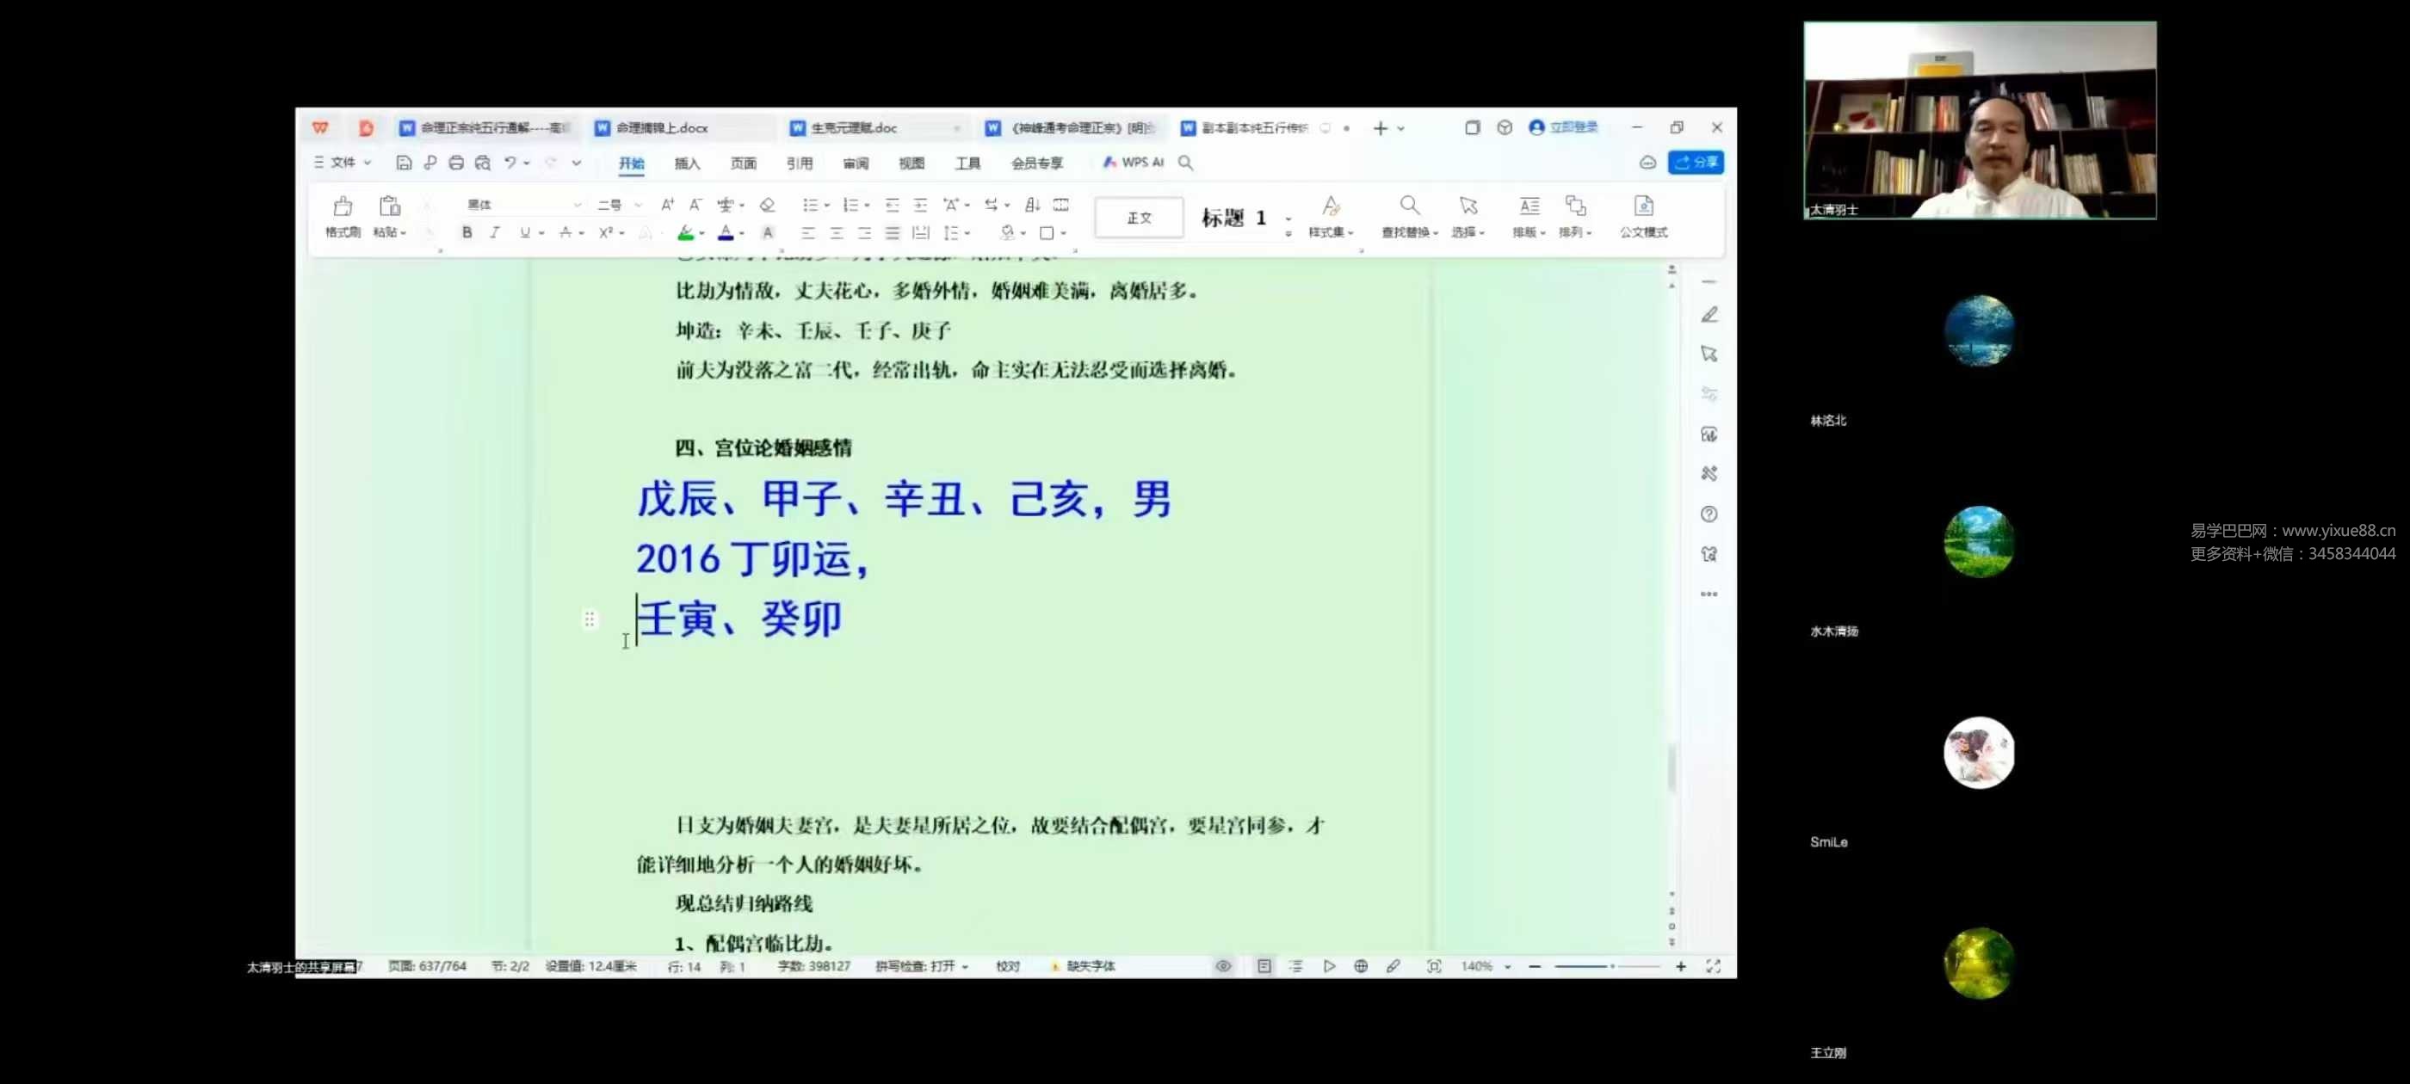Screen dimensions: 2410x1084
Task: Click the clear formatting eraser icon
Action: click(767, 205)
